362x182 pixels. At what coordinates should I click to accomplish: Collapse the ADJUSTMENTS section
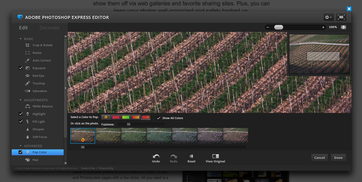click(x=21, y=100)
